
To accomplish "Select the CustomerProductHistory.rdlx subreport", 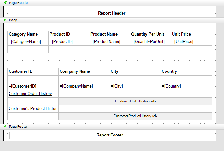I will coord(135,116).
